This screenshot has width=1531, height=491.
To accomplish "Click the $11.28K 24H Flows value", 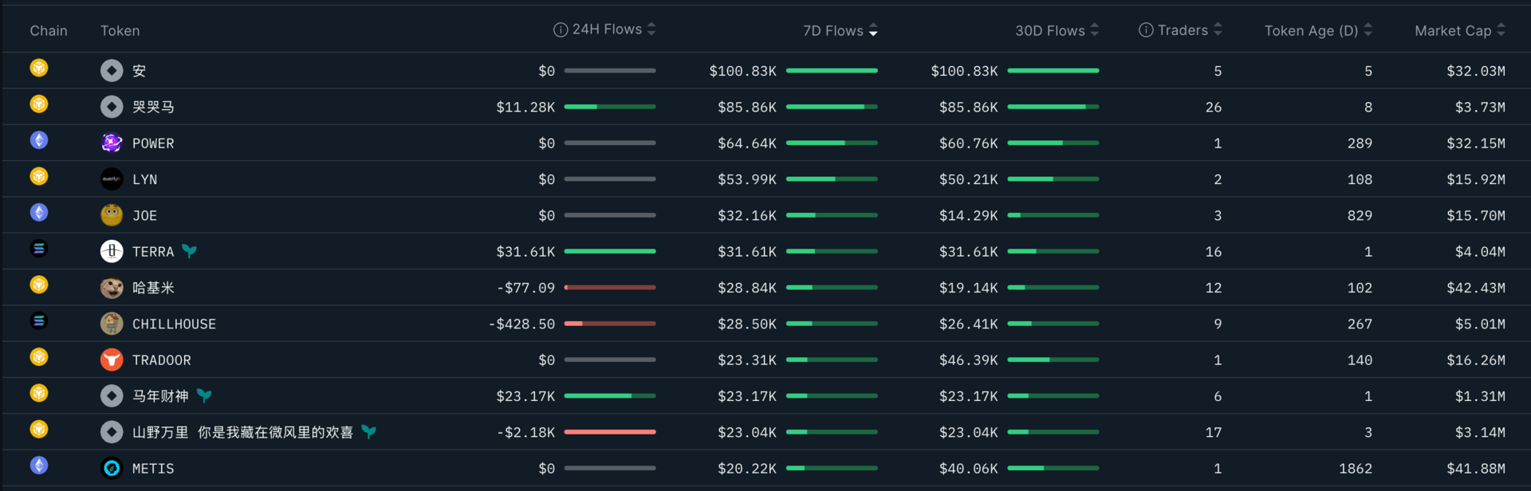I will tap(525, 107).
